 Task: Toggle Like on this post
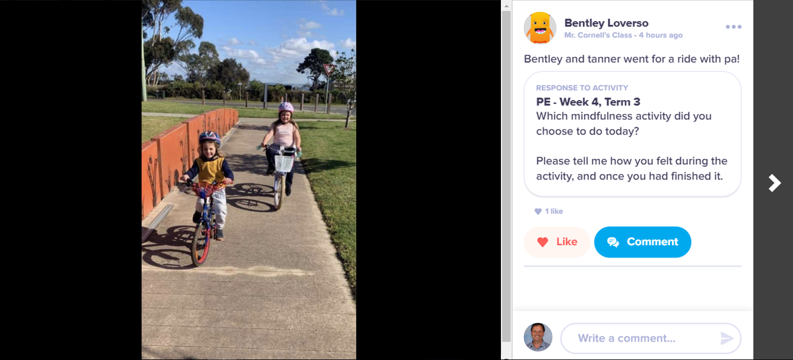pos(557,242)
